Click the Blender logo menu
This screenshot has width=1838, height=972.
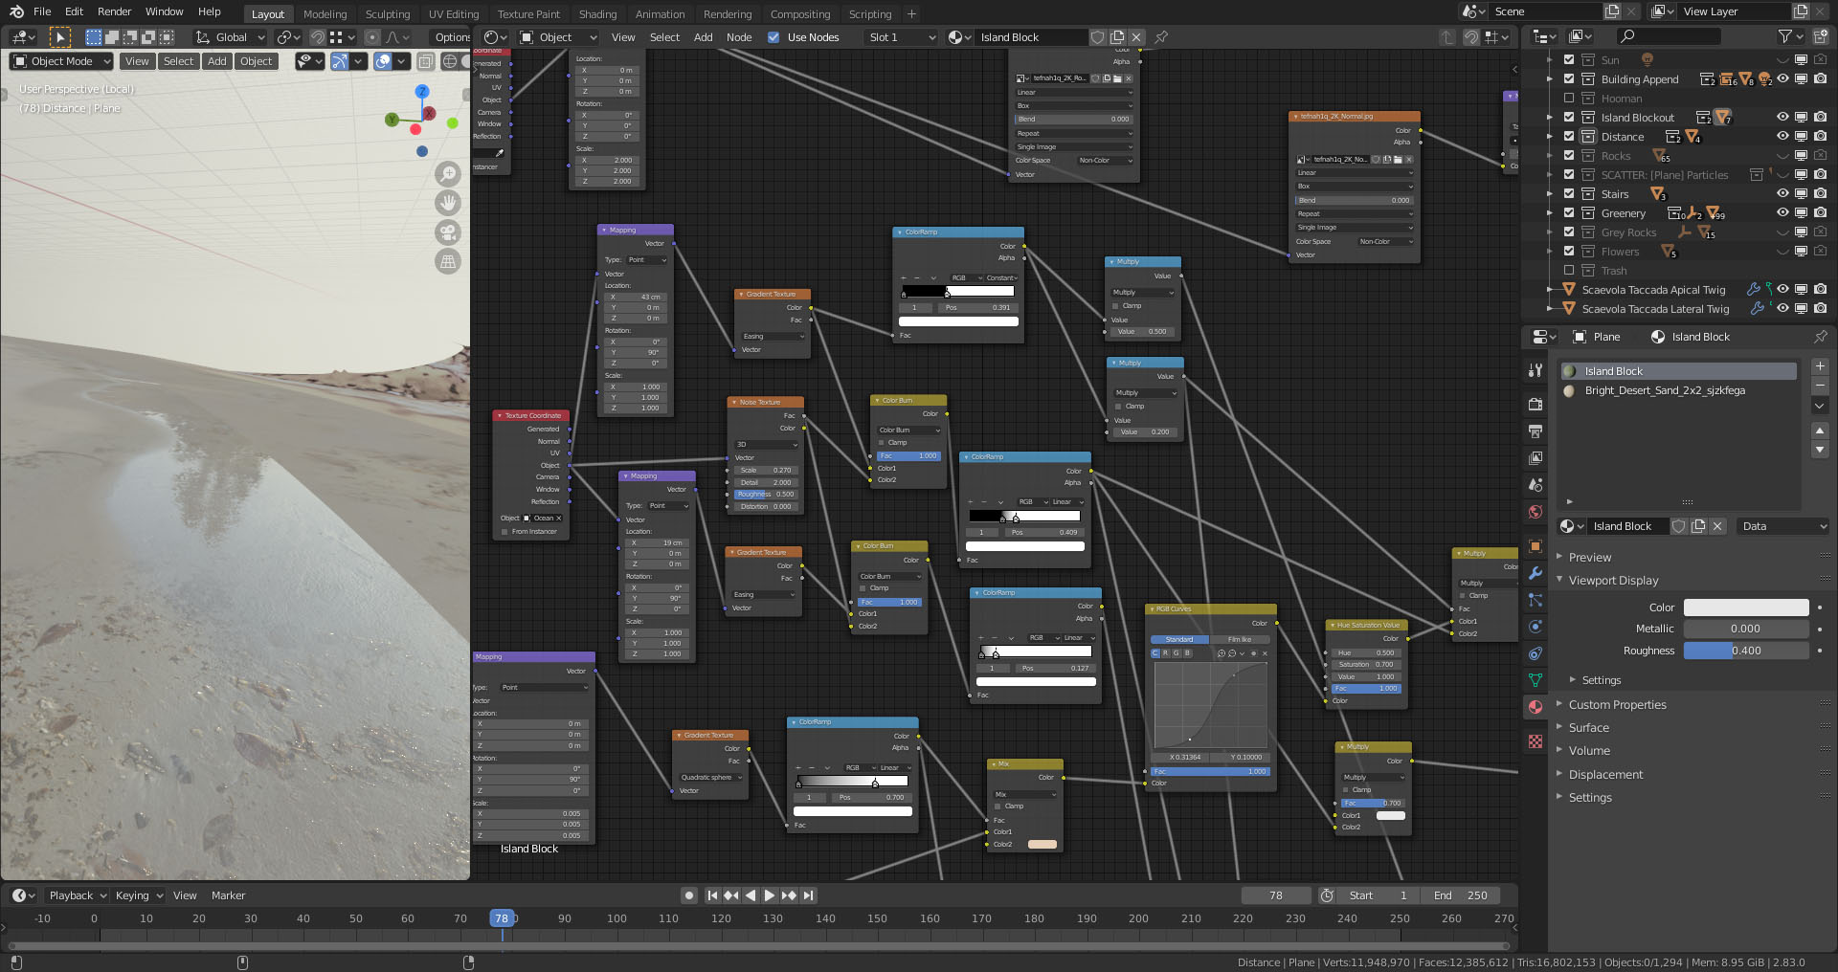pyautogui.click(x=16, y=11)
